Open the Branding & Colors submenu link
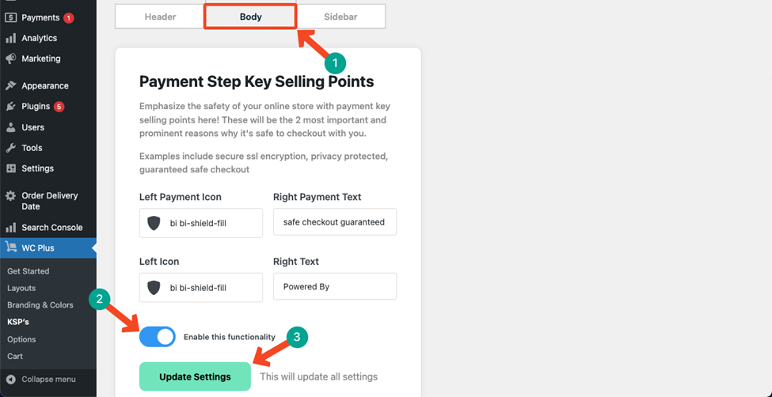 point(40,305)
